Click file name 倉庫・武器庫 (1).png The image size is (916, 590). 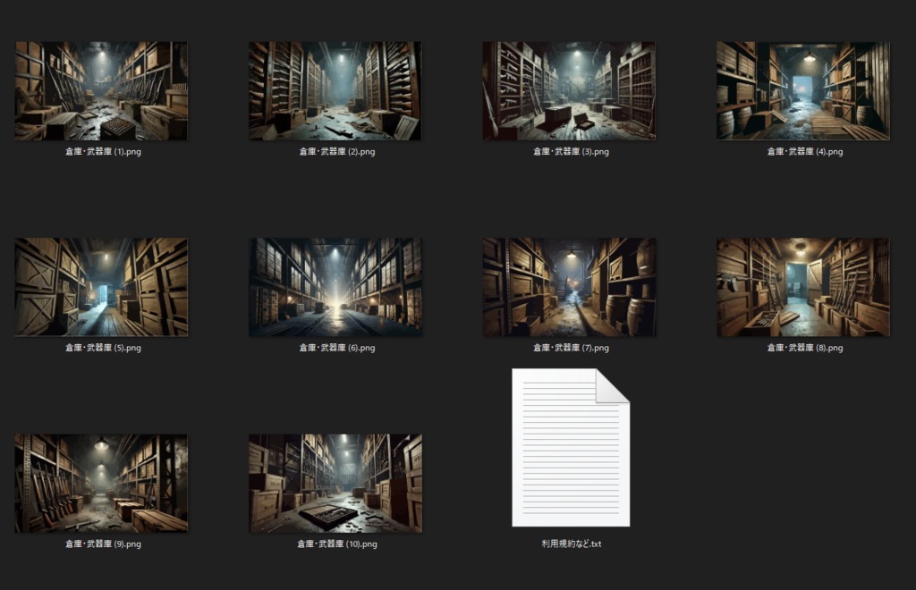pos(104,152)
